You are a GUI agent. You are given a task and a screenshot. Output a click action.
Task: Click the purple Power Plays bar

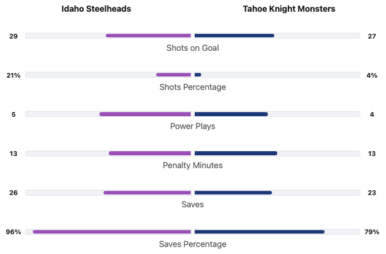145,114
